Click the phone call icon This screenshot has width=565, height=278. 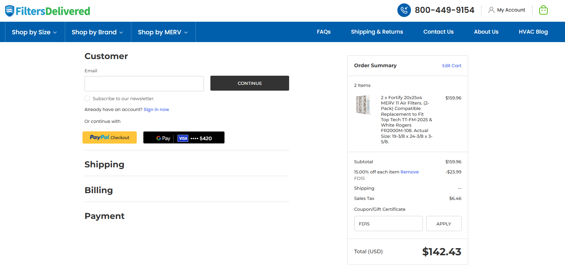pyautogui.click(x=404, y=10)
